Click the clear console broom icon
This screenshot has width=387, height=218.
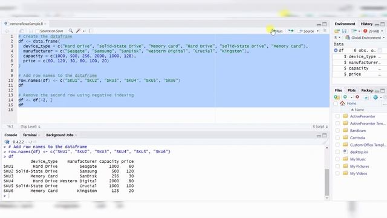point(325,142)
